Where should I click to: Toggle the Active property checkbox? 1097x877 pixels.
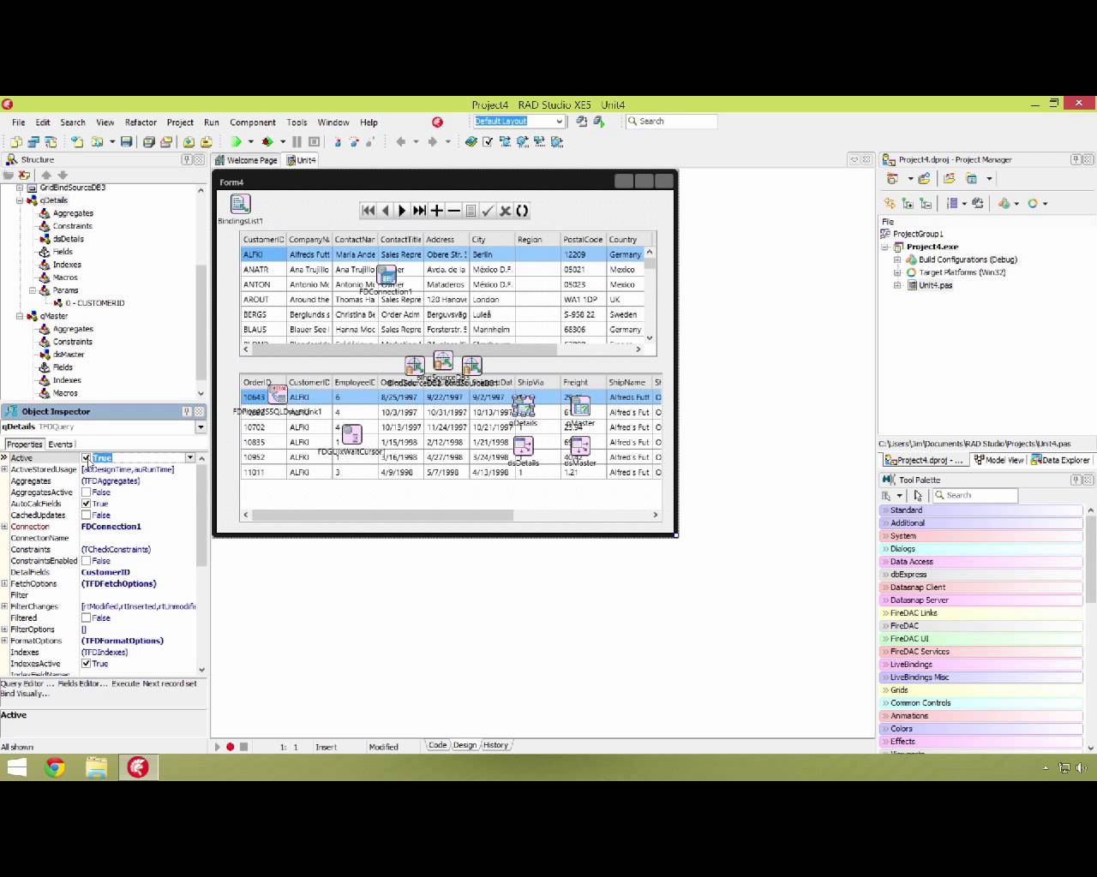click(86, 458)
